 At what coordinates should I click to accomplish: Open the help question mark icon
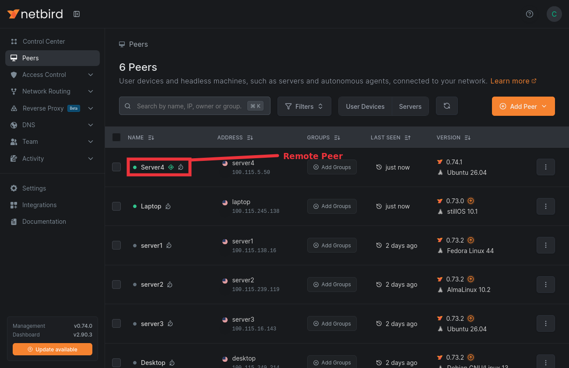(530, 14)
